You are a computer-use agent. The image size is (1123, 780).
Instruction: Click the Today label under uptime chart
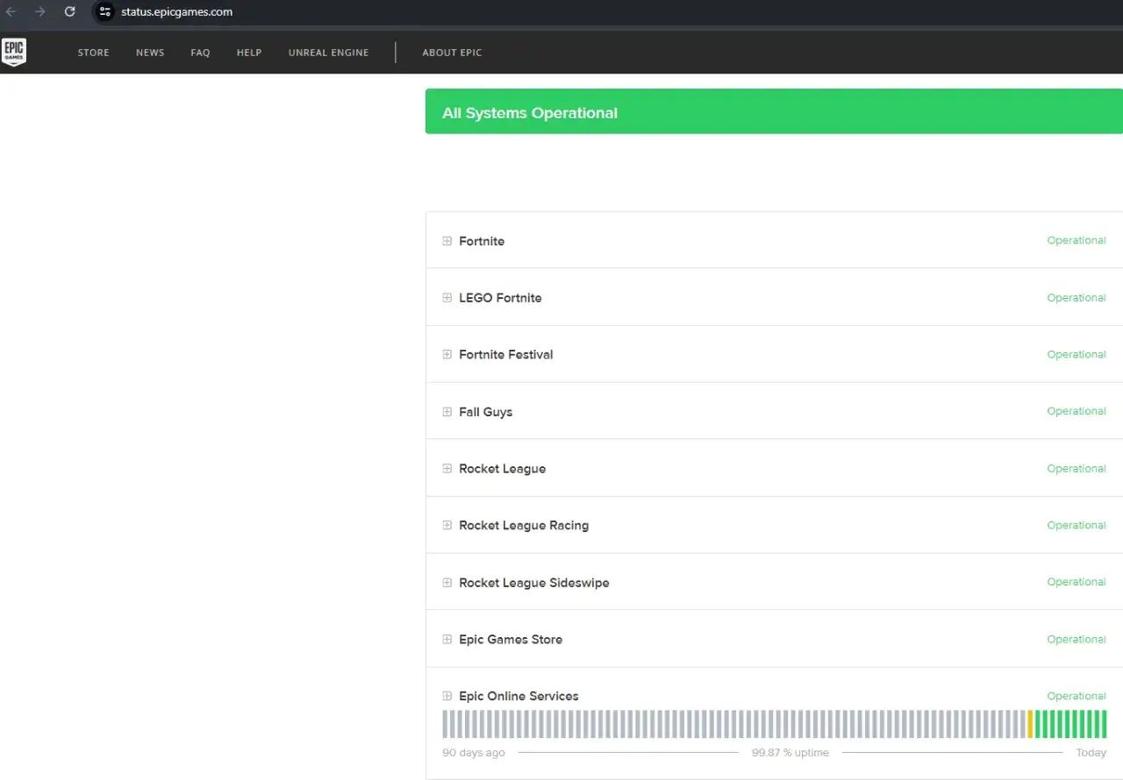pyautogui.click(x=1091, y=753)
